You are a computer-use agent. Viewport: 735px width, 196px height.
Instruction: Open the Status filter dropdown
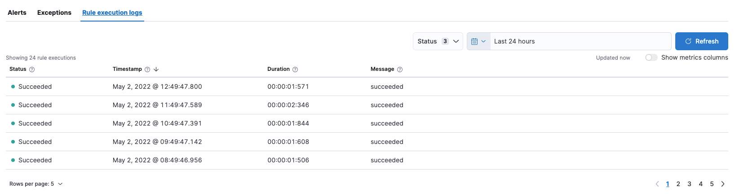(438, 41)
